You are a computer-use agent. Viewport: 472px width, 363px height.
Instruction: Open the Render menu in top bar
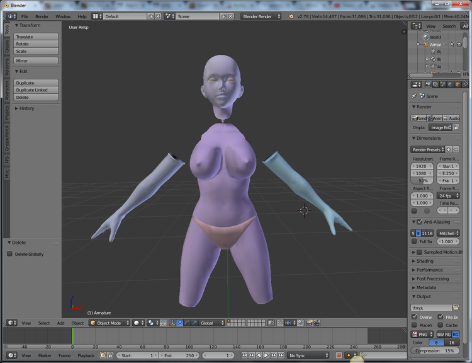42,16
